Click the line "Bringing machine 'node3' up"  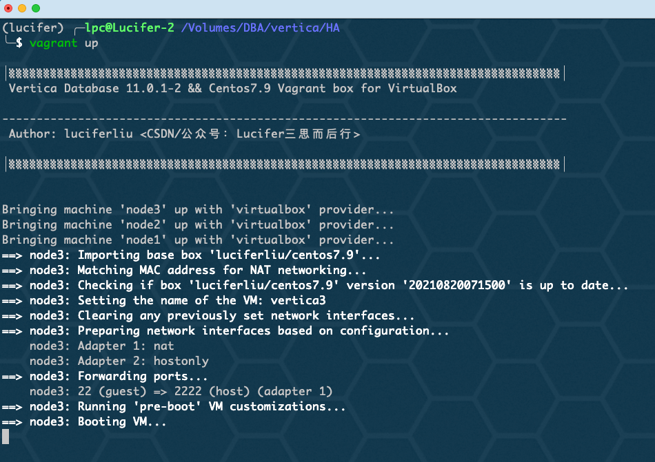198,209
